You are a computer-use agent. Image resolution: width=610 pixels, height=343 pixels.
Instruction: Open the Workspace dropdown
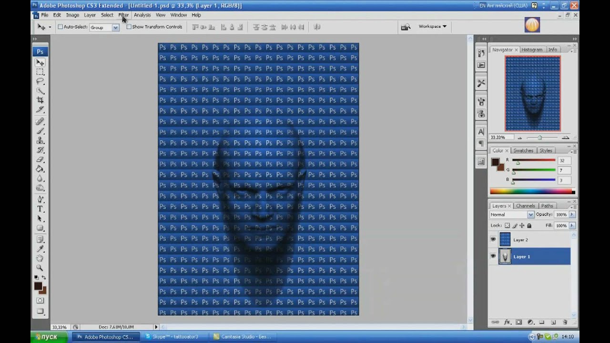point(432,26)
